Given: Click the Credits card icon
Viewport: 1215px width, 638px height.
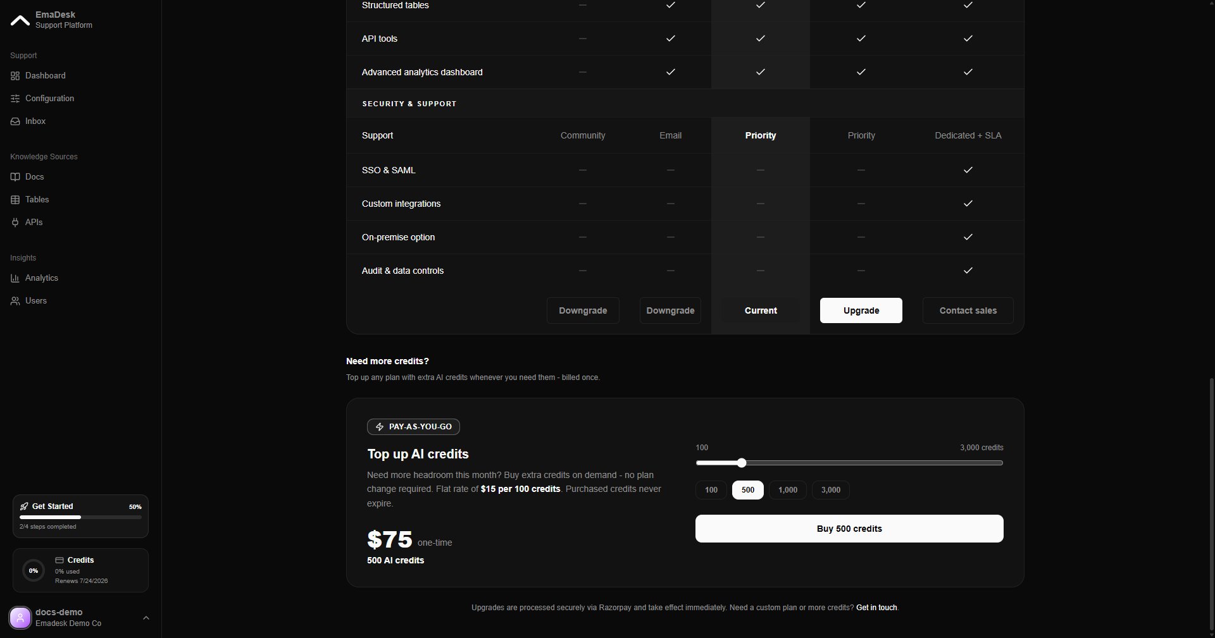Looking at the screenshot, I should (59, 560).
